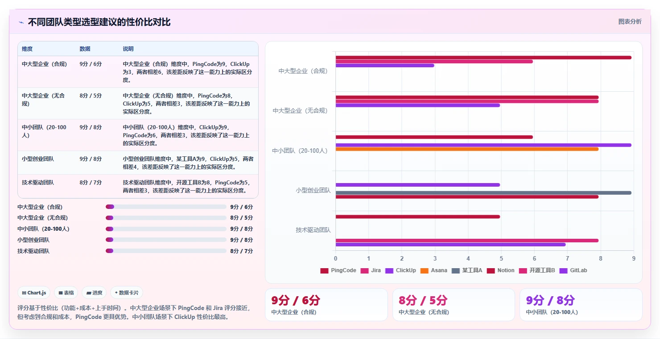Toggle the PingCode legend entry

(x=338, y=270)
